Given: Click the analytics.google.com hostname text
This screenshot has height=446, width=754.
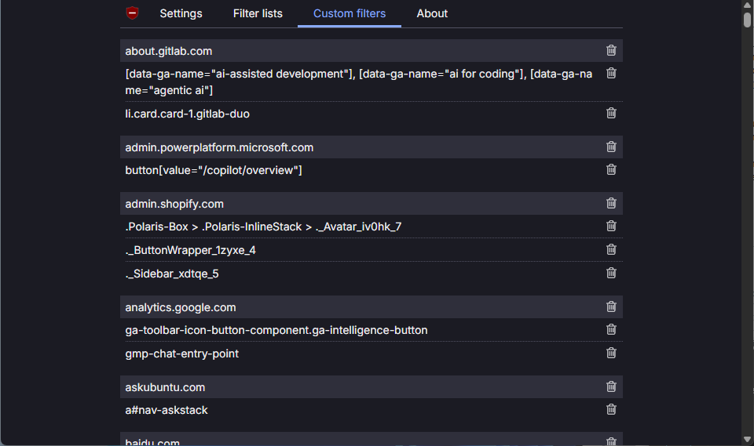Looking at the screenshot, I should point(181,308).
